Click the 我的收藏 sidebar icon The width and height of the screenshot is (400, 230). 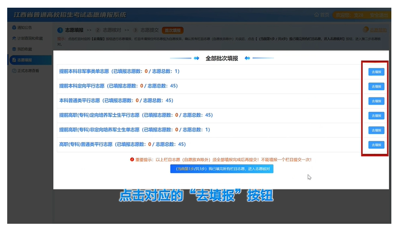pyautogui.click(x=13, y=49)
